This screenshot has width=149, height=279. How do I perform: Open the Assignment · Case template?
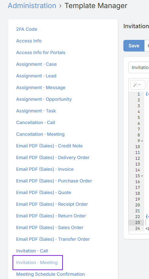click(x=36, y=64)
